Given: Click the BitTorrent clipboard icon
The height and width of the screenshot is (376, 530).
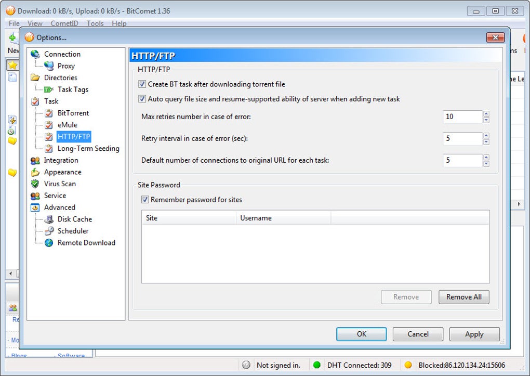Looking at the screenshot, I should pos(49,113).
